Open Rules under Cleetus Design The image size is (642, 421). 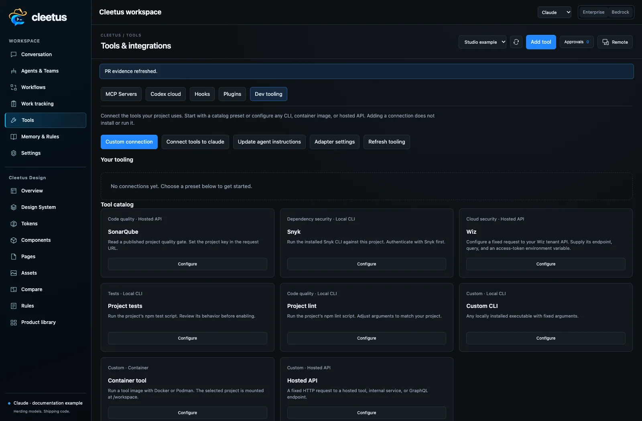click(45, 306)
